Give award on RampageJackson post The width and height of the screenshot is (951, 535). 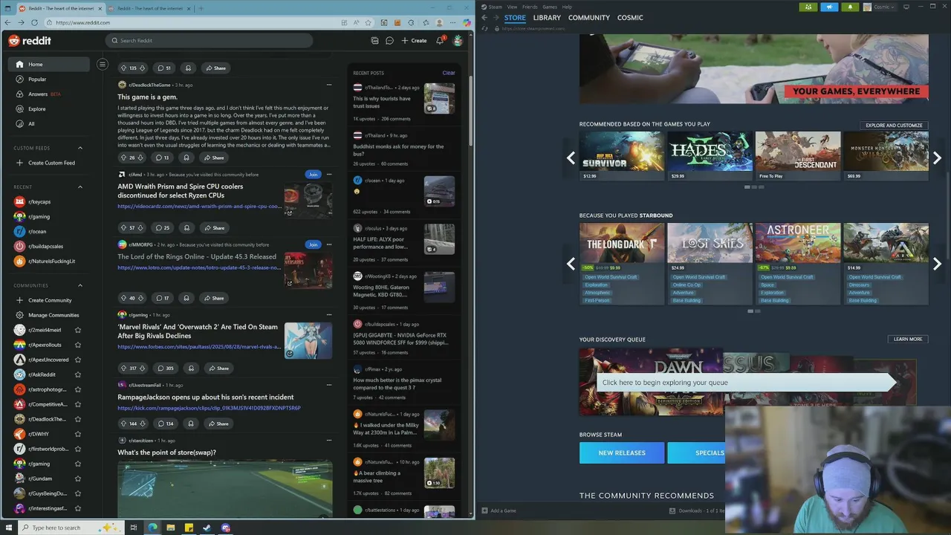pyautogui.click(x=191, y=424)
